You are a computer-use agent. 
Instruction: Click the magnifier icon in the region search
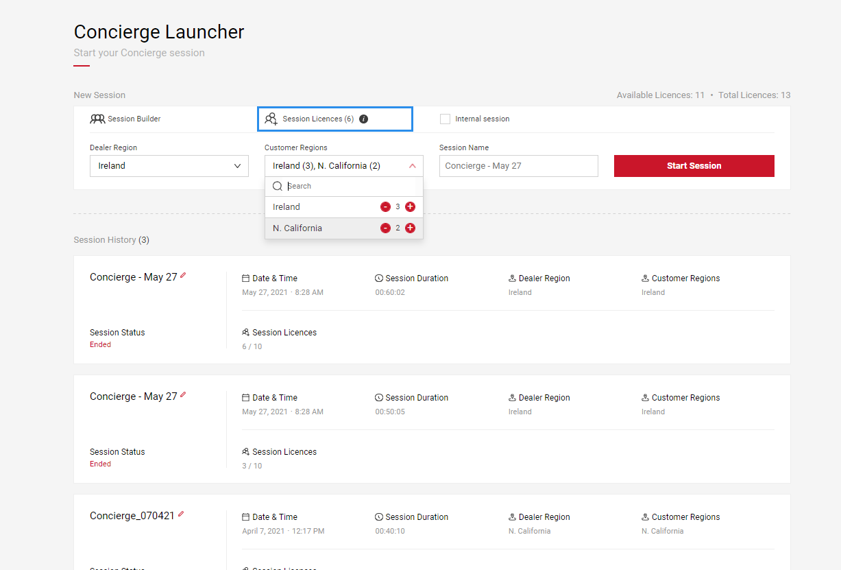[278, 186]
